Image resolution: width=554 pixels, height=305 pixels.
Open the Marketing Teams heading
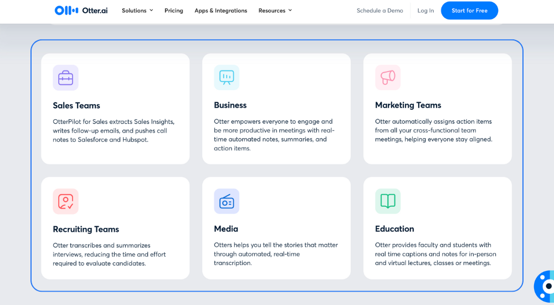pyautogui.click(x=408, y=105)
